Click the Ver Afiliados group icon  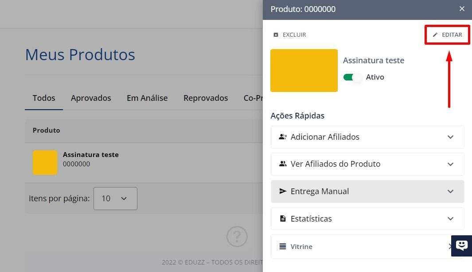(283, 164)
